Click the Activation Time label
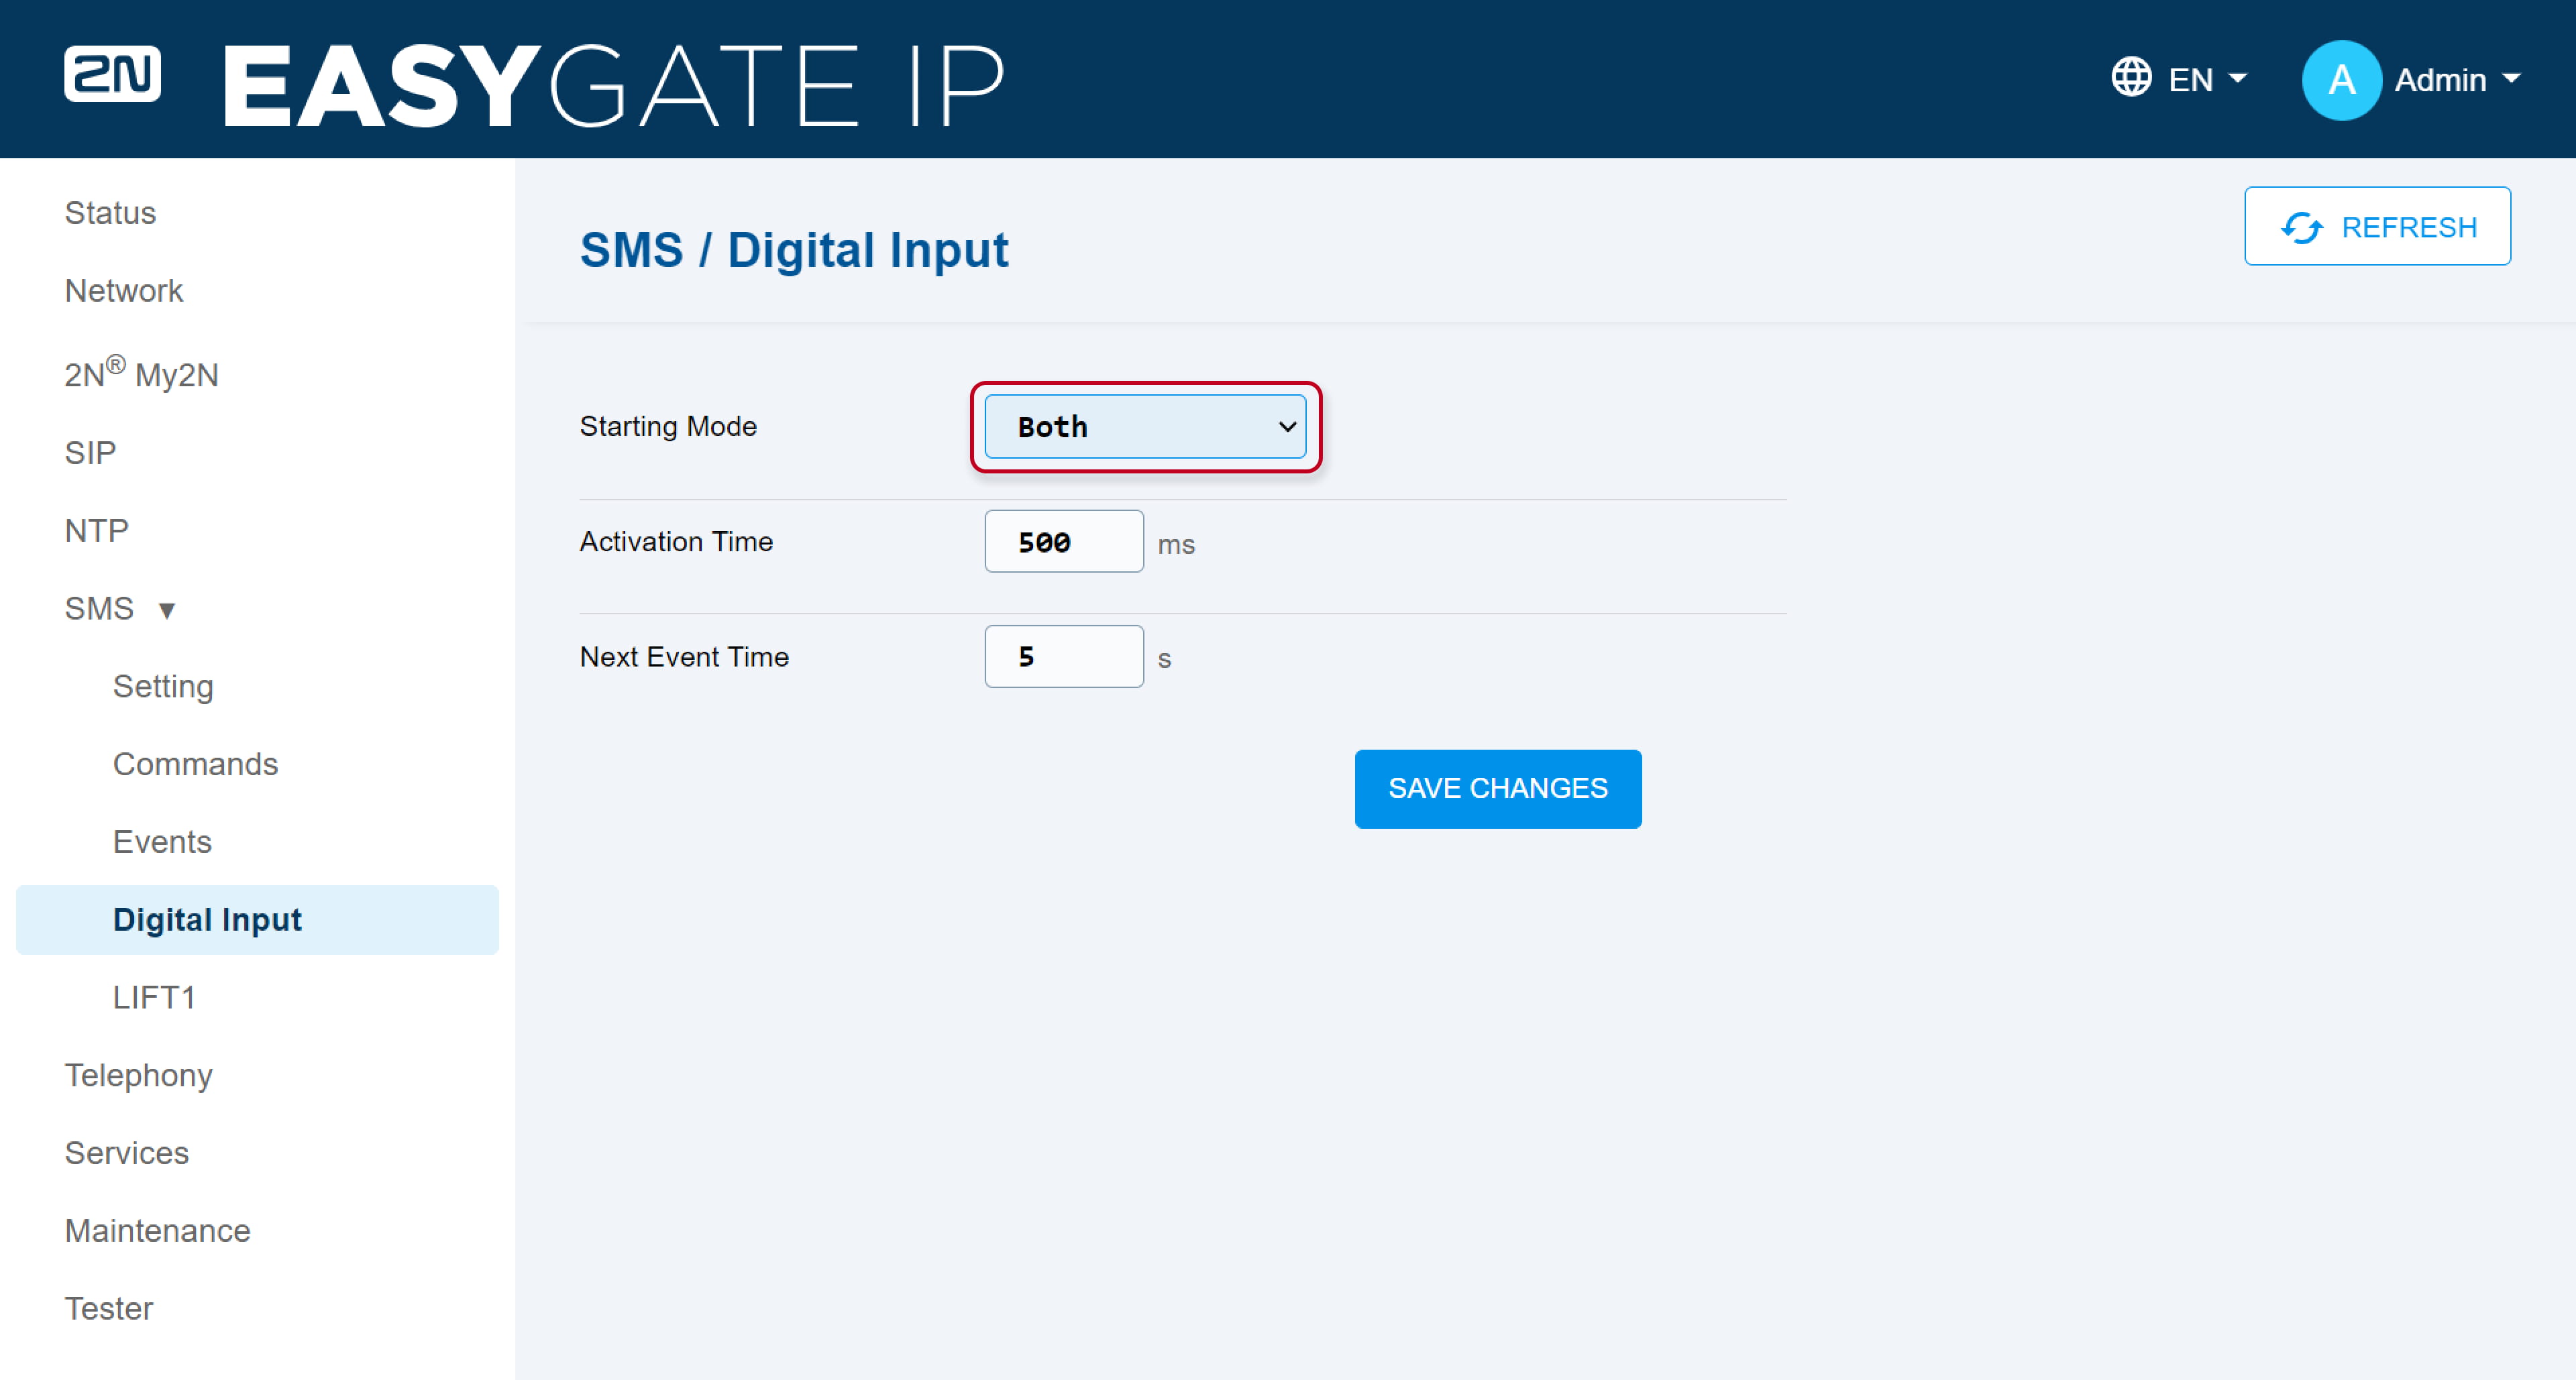 coord(676,542)
